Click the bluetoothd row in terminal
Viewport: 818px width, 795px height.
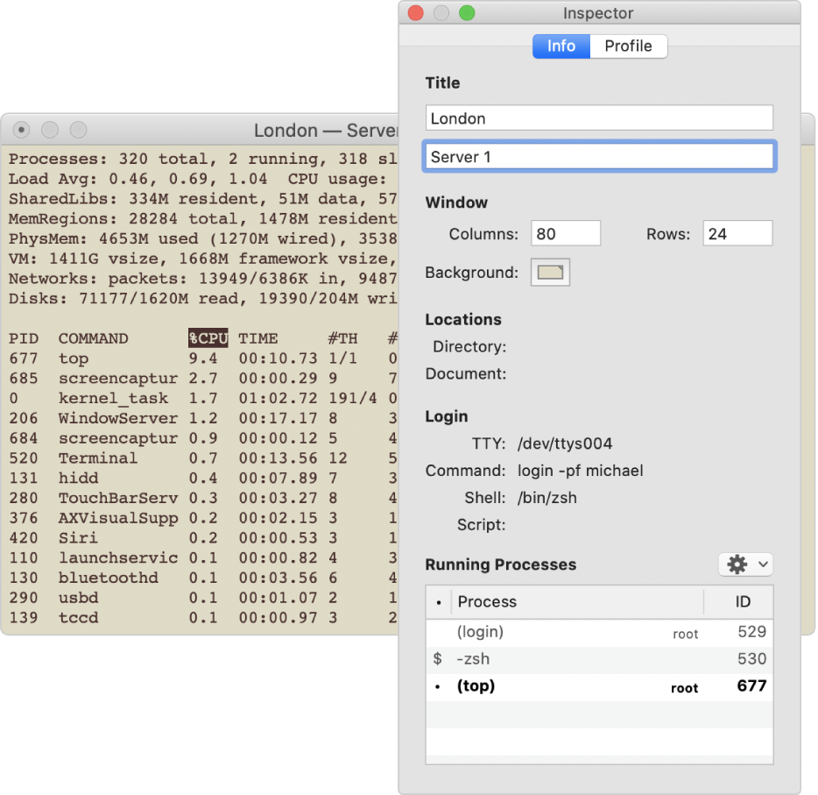[203, 578]
